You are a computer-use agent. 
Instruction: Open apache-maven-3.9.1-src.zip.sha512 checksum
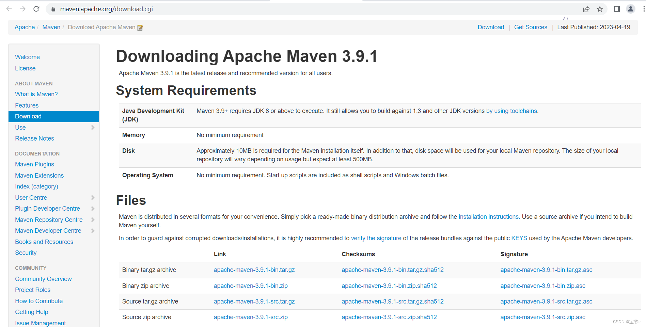point(389,317)
